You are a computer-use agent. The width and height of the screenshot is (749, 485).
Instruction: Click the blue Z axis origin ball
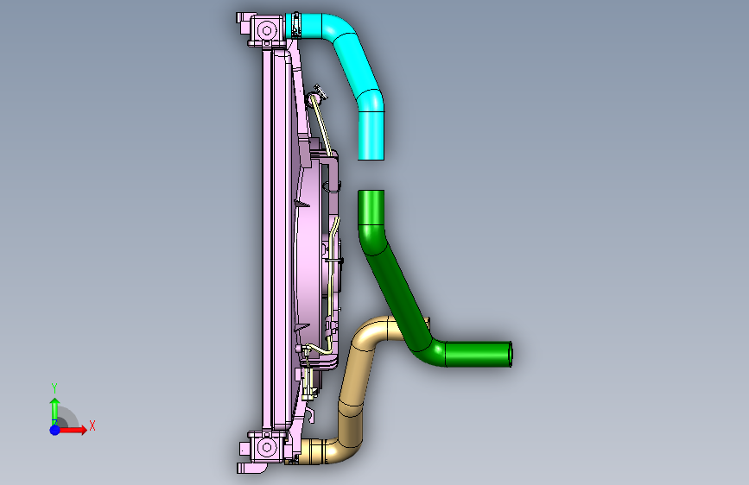point(55,430)
